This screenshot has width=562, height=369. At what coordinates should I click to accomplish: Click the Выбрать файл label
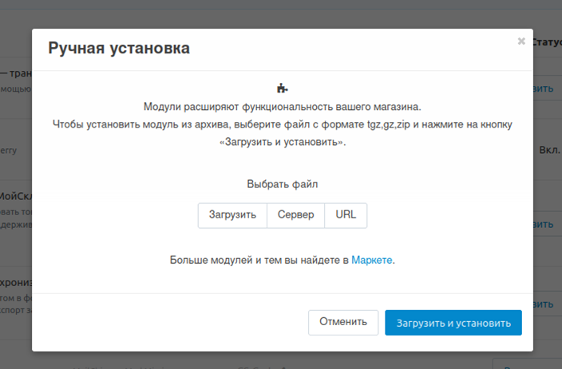pyautogui.click(x=283, y=184)
